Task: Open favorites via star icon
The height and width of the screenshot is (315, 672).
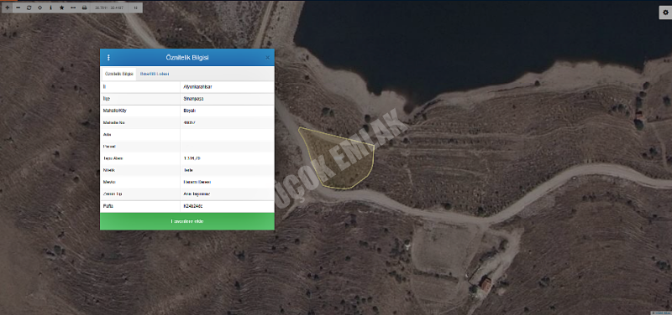Action: (61, 8)
